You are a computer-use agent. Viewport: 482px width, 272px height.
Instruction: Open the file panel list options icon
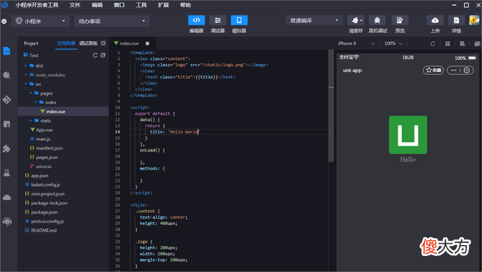(103, 43)
